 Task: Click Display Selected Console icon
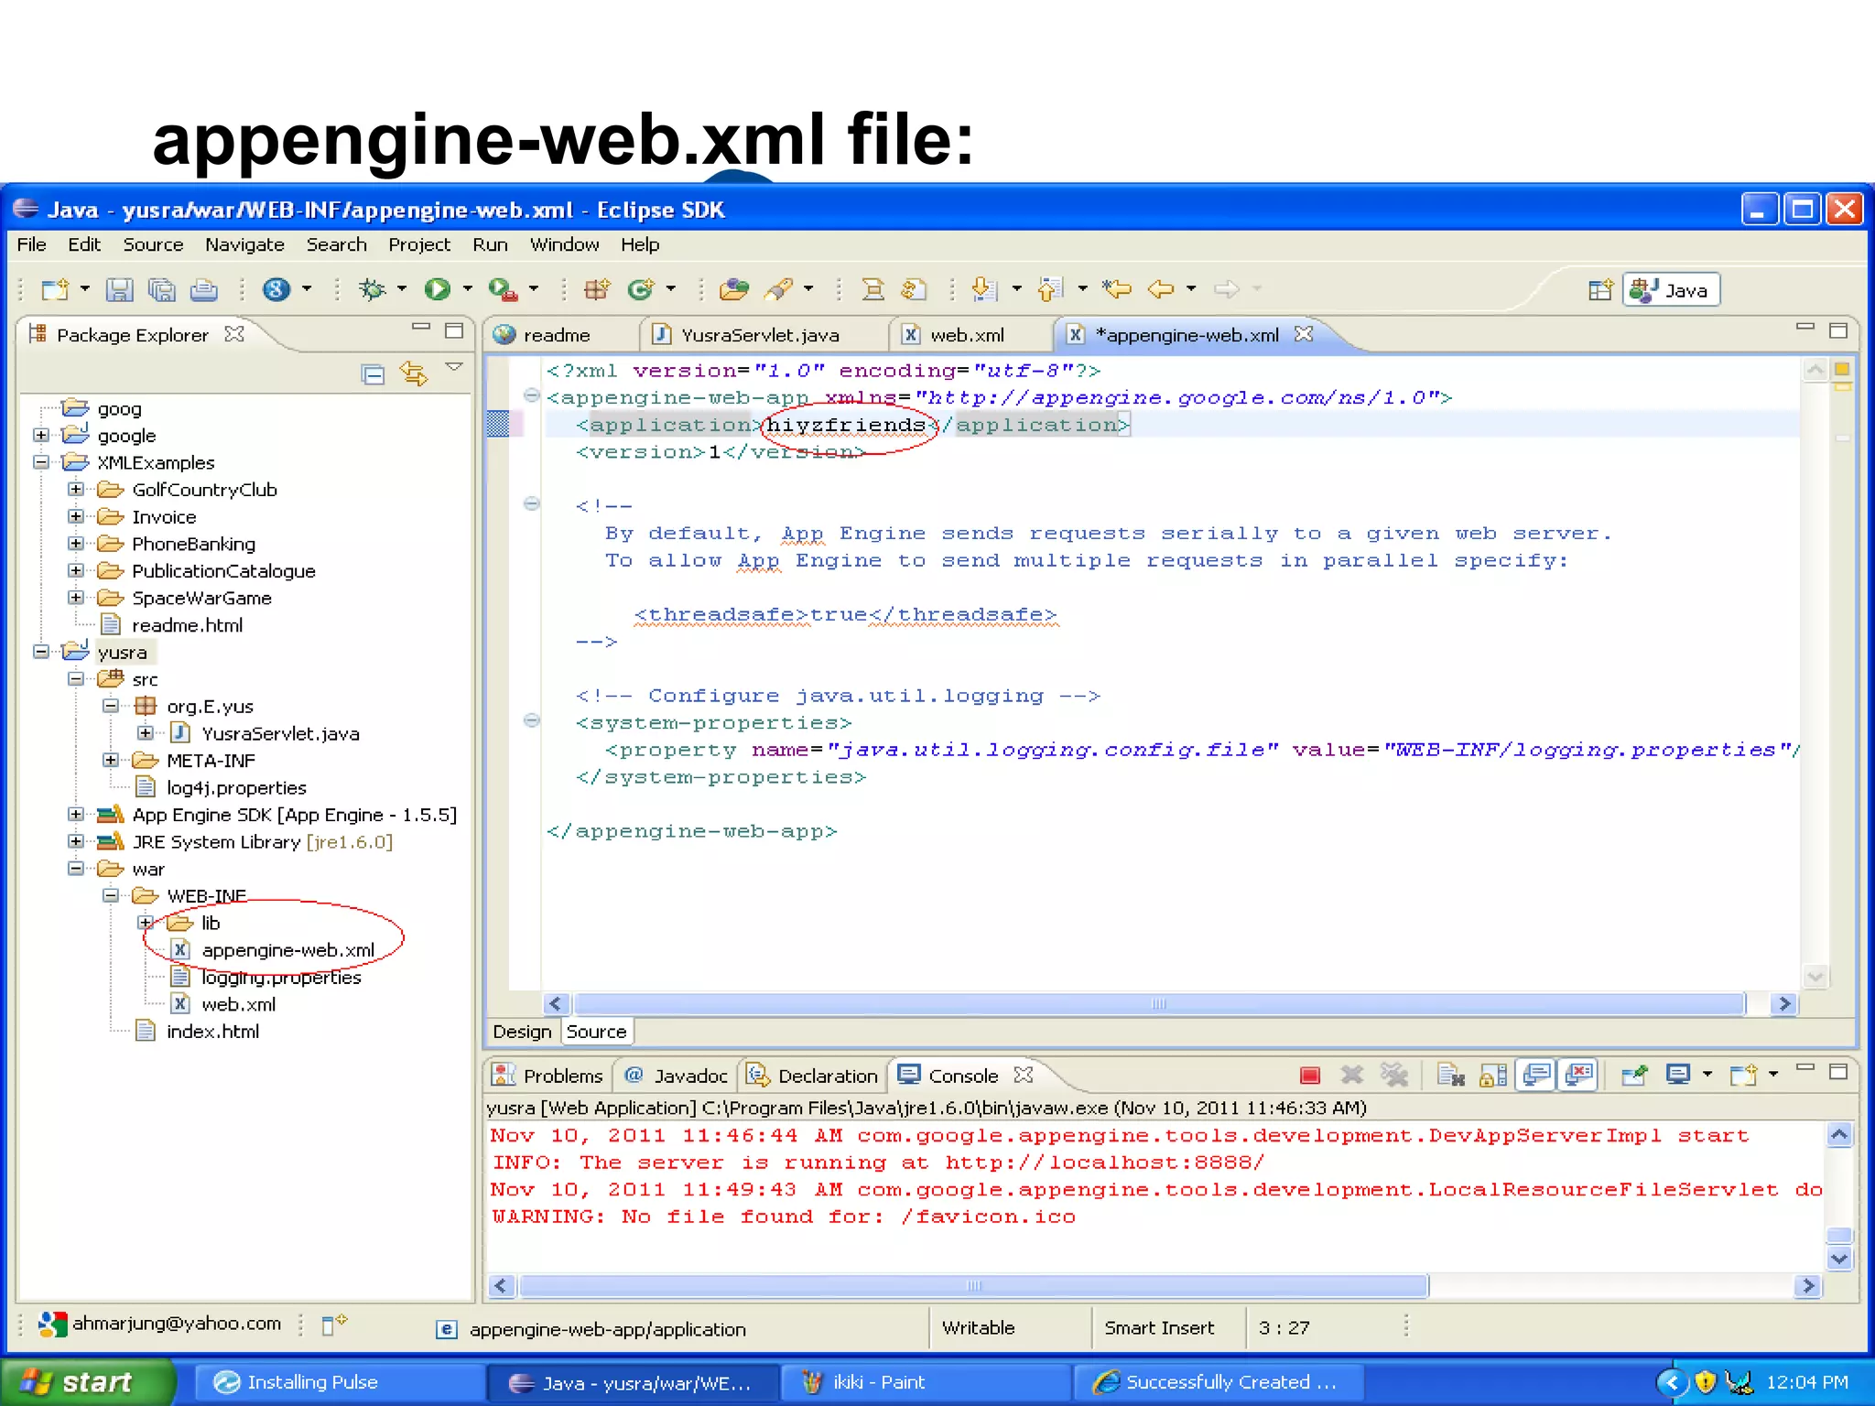(1678, 1075)
